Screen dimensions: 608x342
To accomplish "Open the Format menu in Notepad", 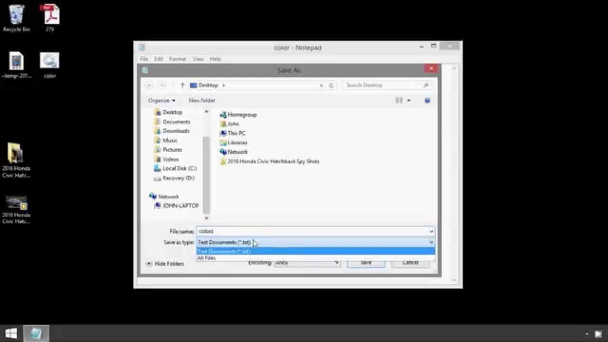I will click(x=178, y=59).
